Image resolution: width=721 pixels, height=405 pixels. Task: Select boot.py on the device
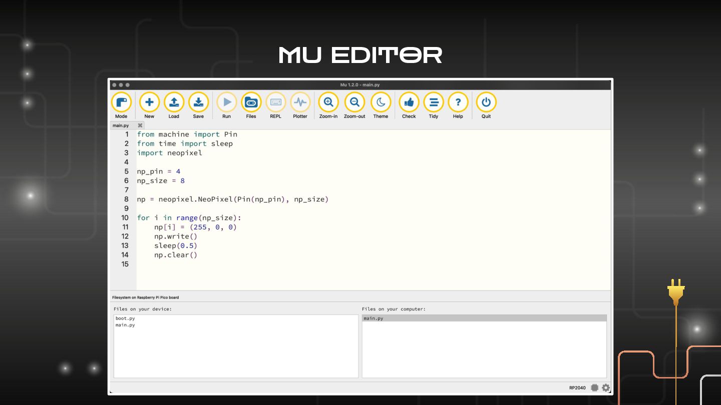(x=125, y=318)
